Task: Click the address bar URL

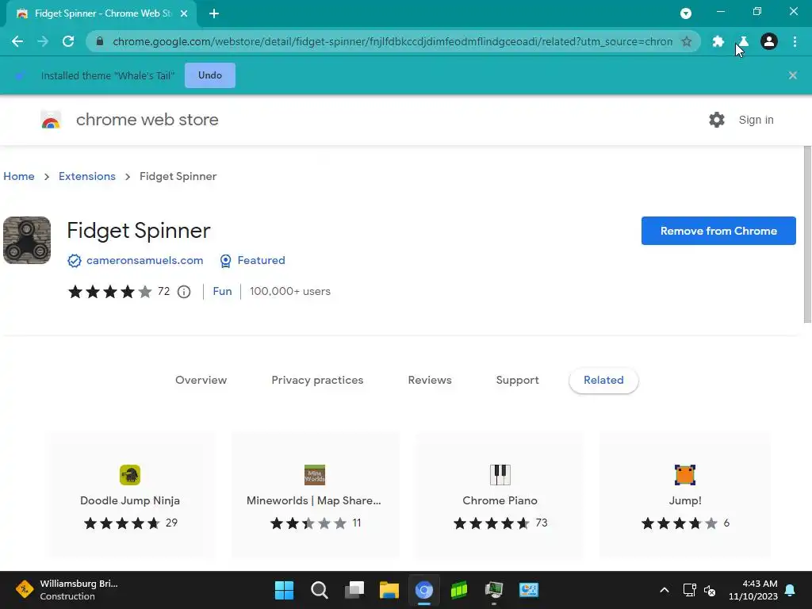Action: click(x=393, y=41)
